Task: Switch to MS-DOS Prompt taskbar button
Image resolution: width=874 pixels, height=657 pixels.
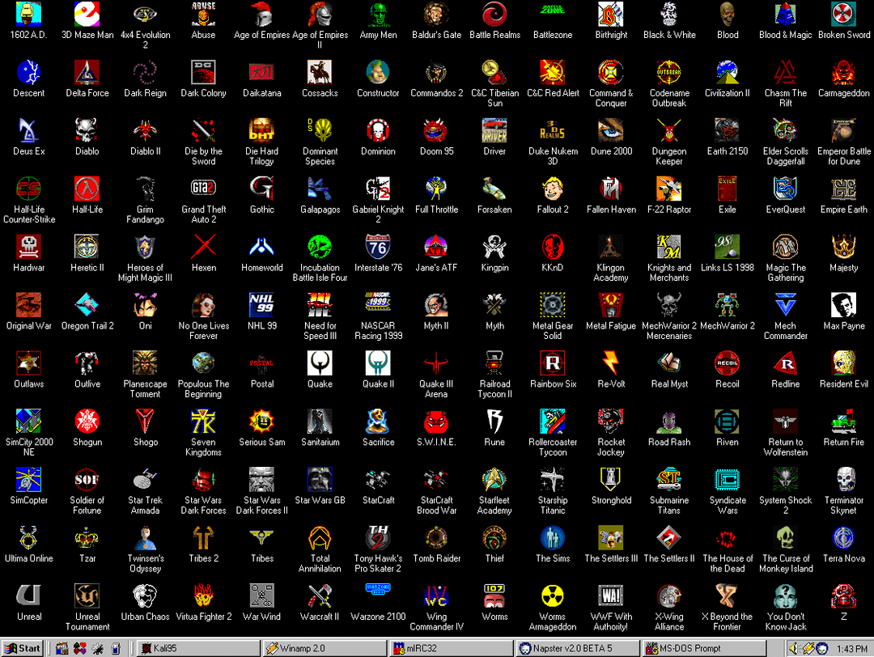Action: [703, 648]
